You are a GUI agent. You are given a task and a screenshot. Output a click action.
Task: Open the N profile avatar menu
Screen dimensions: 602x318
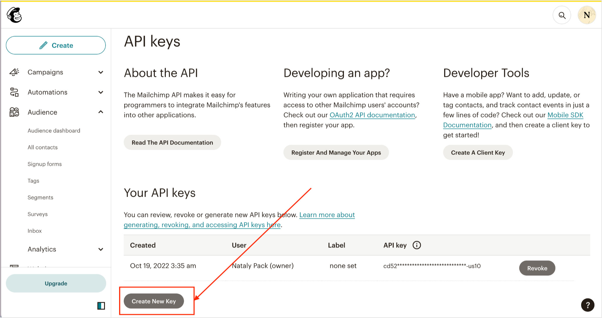(x=587, y=15)
